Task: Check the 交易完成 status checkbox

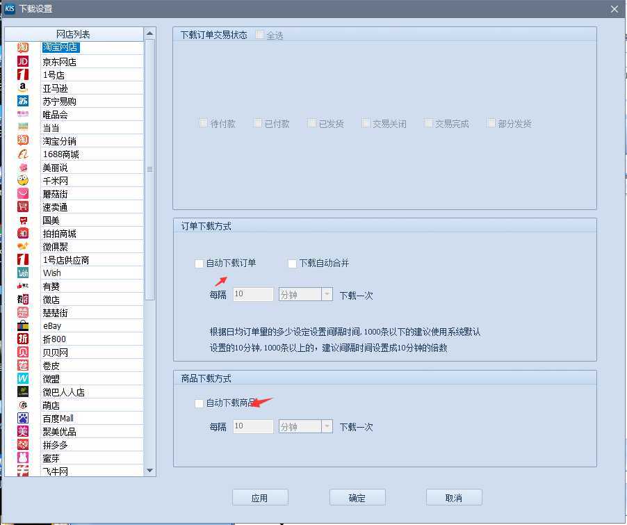Action: click(428, 123)
